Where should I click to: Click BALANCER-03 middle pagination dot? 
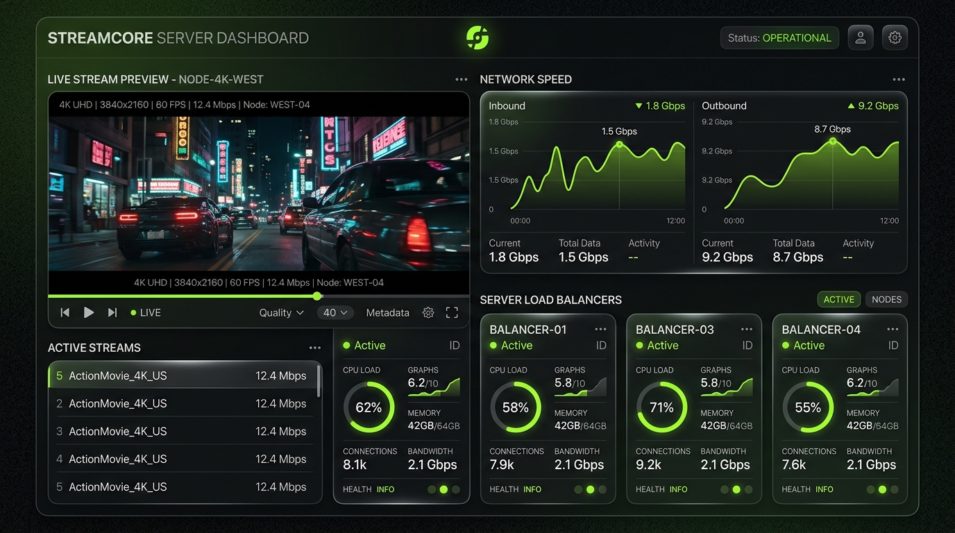coord(736,489)
